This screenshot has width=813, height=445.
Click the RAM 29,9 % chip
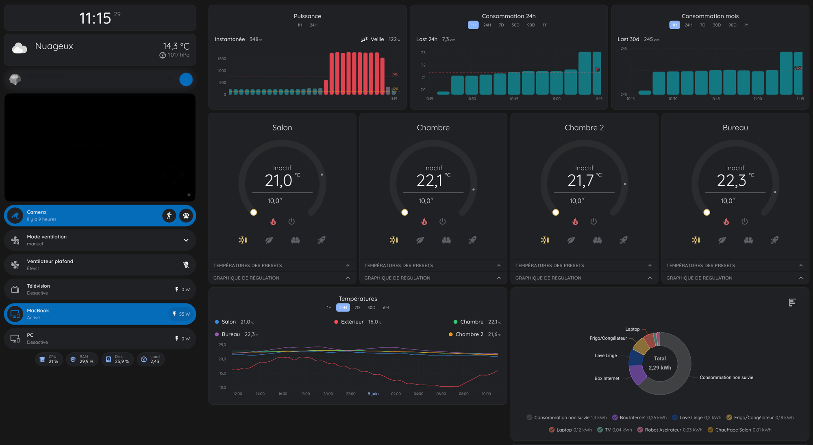point(82,359)
